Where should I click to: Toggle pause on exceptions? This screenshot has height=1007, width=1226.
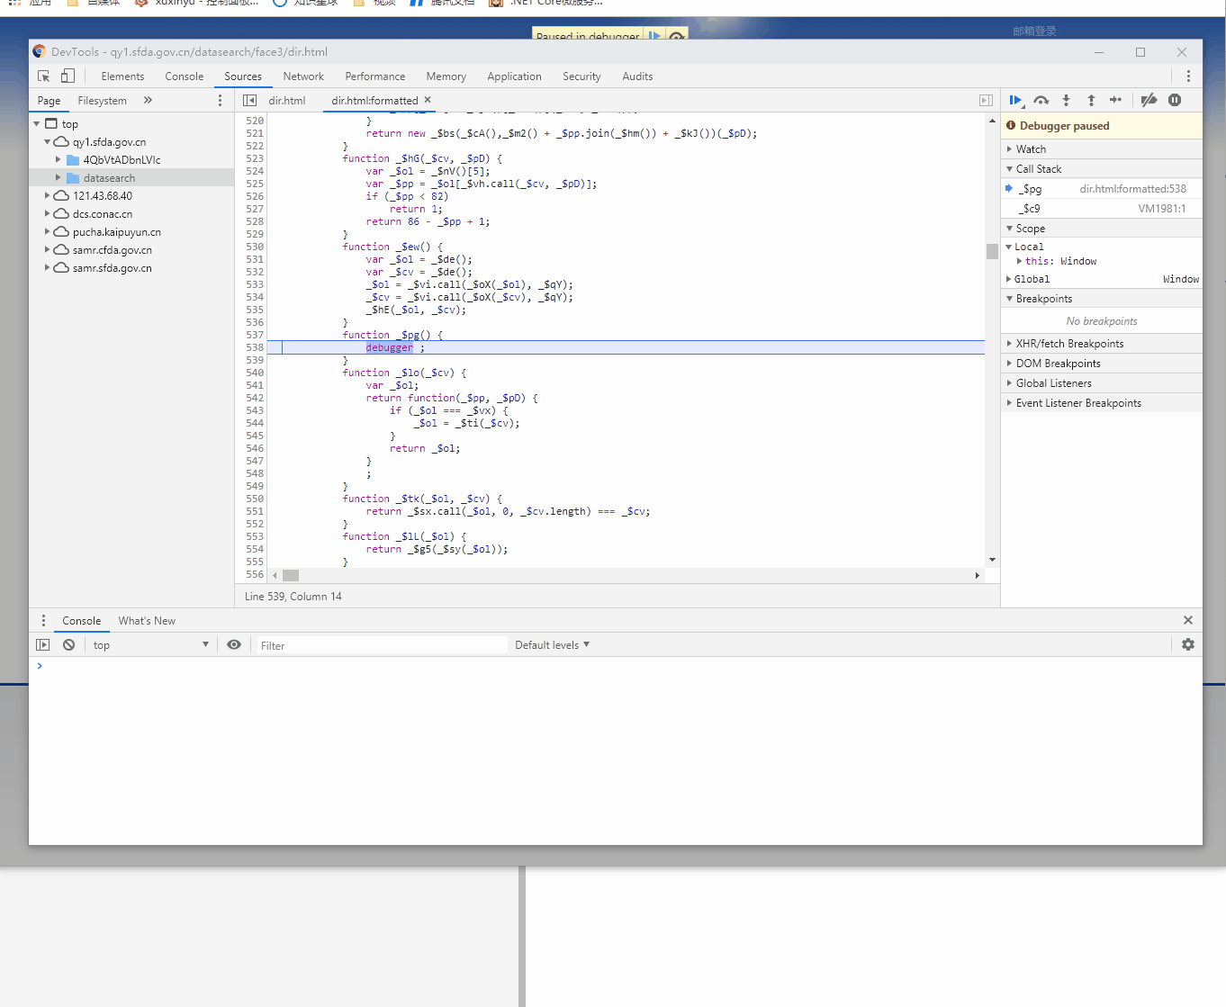click(1175, 101)
